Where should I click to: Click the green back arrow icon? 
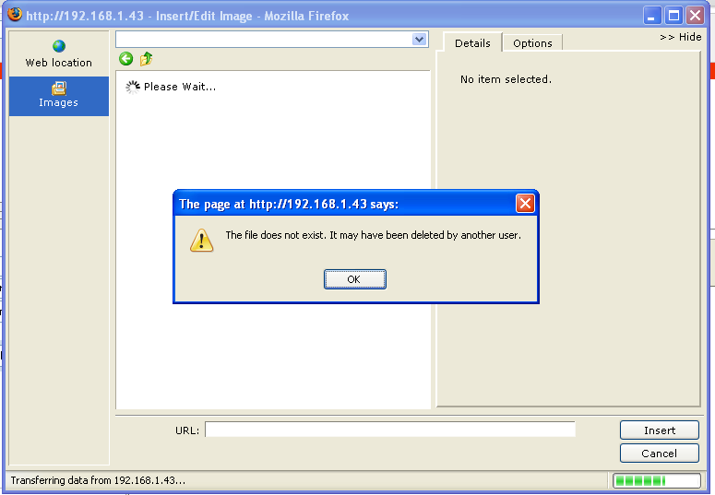click(125, 59)
